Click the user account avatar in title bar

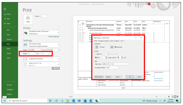(149, 4)
